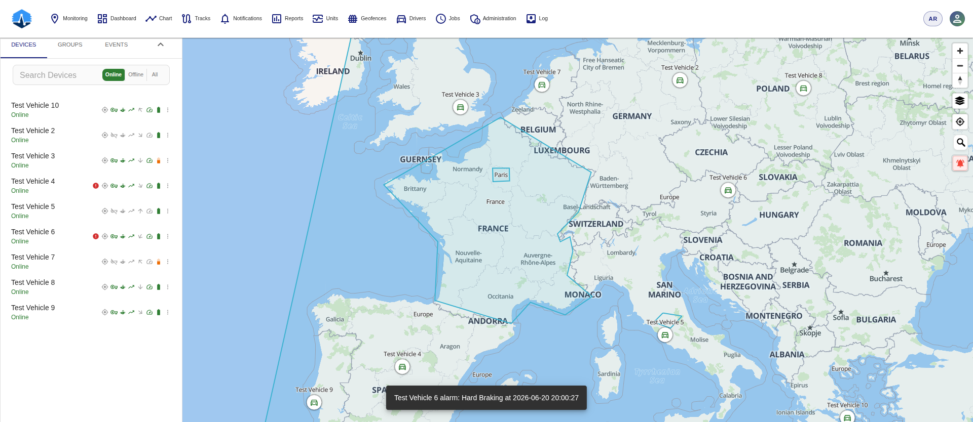Click orange battery icon for Test Vehicle 3
Image resolution: width=973 pixels, height=422 pixels.
pos(159,160)
